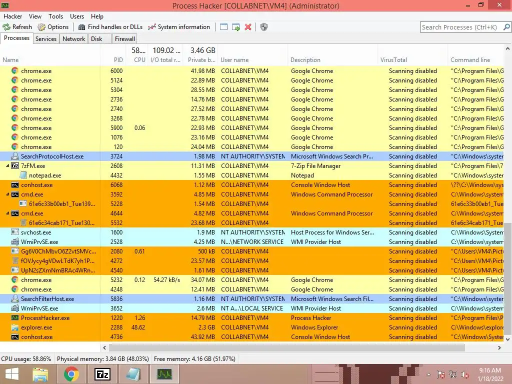512x384 pixels.
Task: Select the UpN2sZXmNmBRAc4WRn process row
Action: click(252, 270)
